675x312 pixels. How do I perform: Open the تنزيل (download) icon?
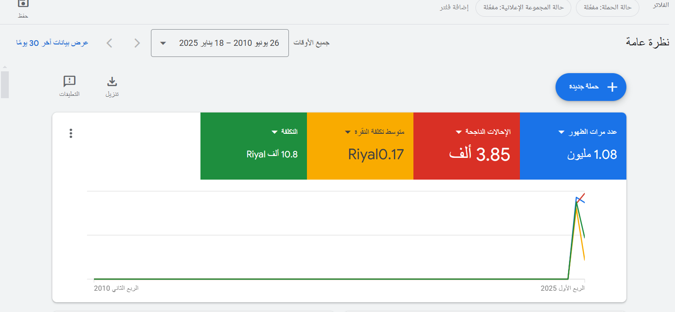coord(112,82)
